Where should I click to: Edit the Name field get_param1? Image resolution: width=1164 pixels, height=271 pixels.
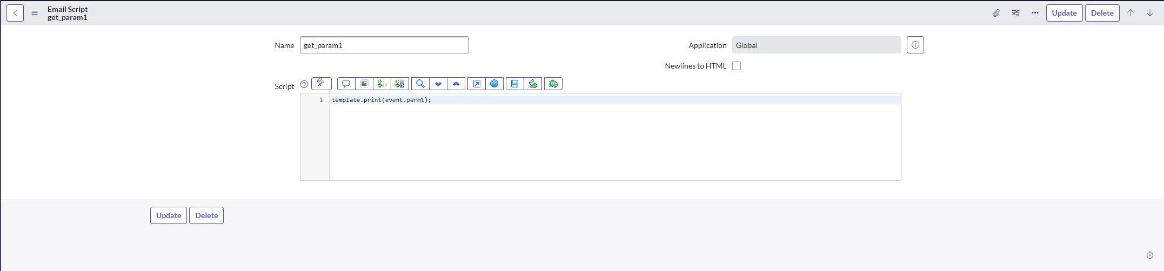[384, 45]
